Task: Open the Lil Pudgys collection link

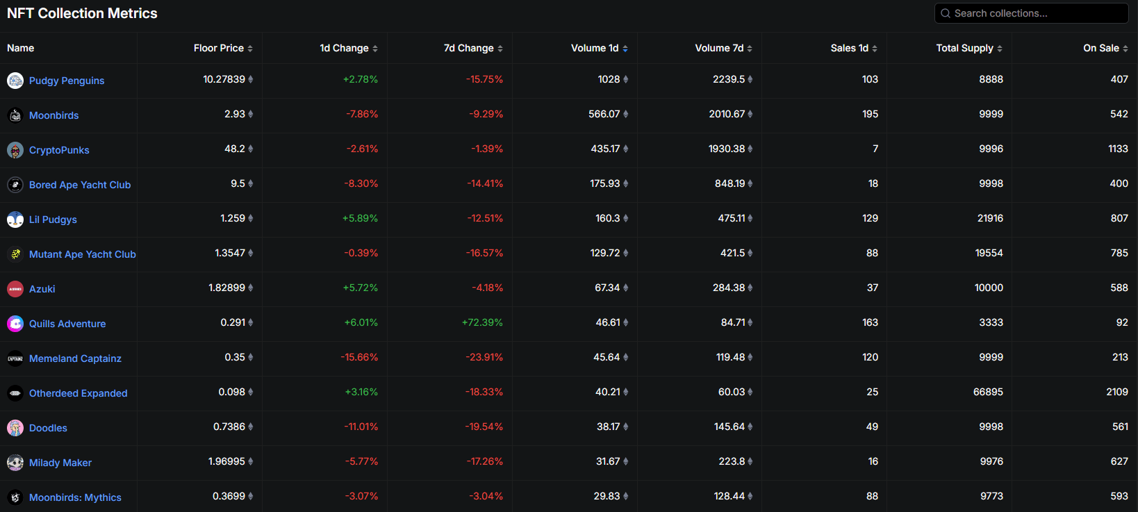Action: coord(53,220)
